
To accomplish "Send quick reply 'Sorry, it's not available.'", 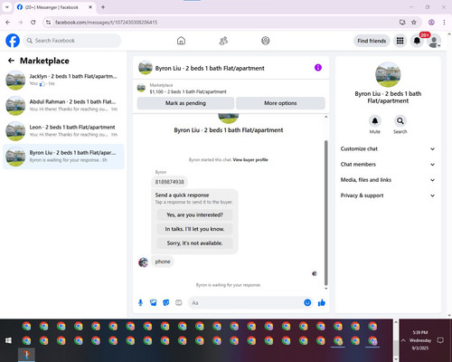I will click(194, 243).
